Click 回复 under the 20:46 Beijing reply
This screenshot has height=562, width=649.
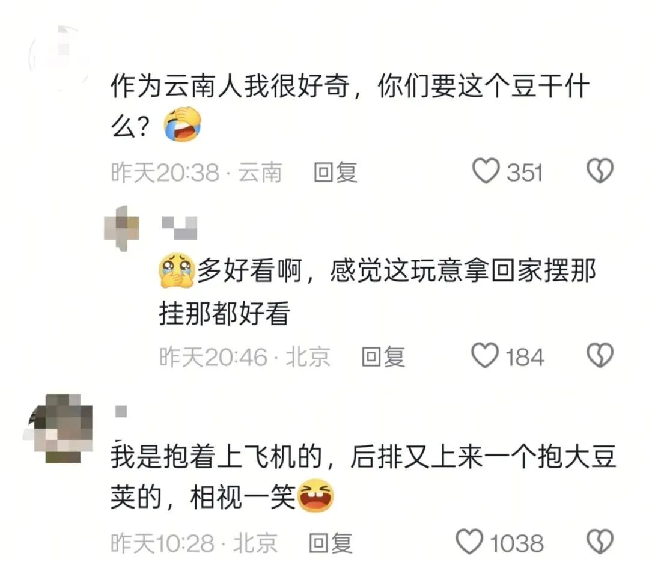pos(383,356)
